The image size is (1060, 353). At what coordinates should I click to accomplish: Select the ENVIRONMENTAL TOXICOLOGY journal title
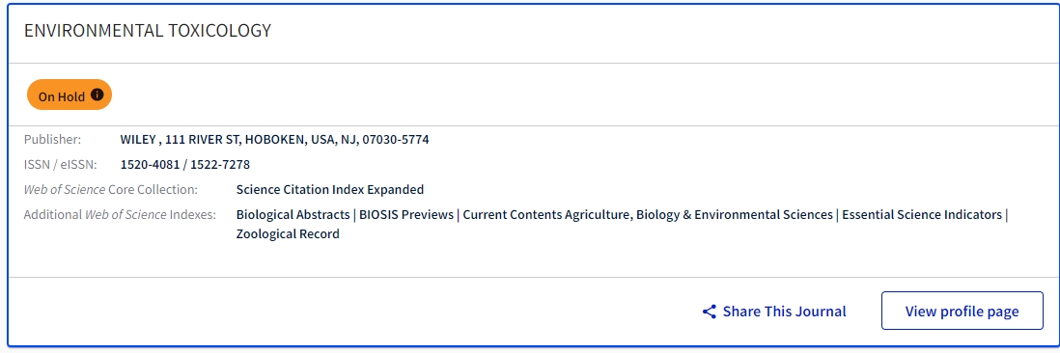[x=148, y=30]
